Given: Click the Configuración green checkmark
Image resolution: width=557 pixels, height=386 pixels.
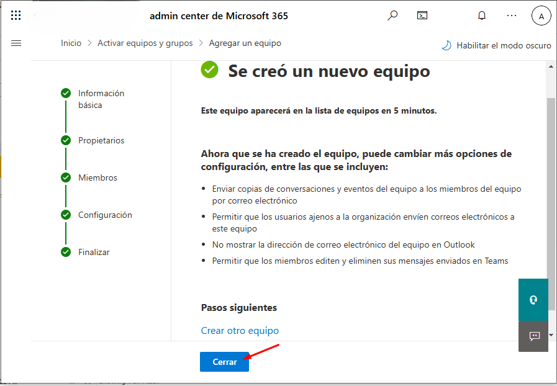Looking at the screenshot, I should pyautogui.click(x=66, y=215).
